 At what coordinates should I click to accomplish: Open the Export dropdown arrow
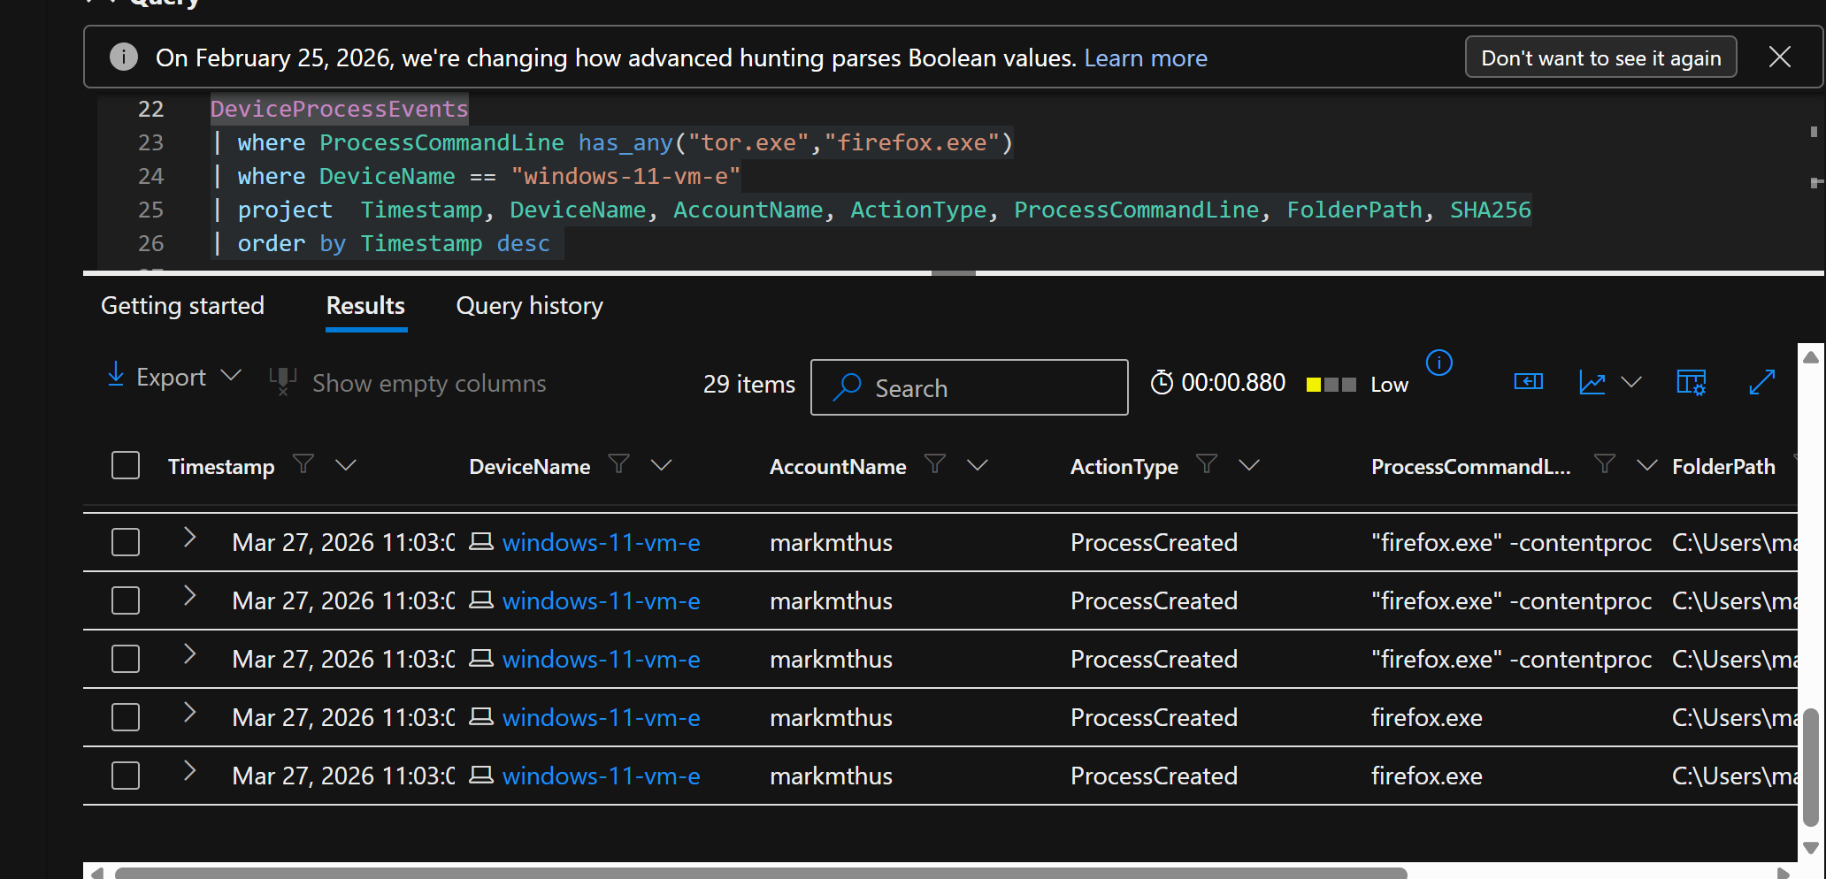click(231, 376)
